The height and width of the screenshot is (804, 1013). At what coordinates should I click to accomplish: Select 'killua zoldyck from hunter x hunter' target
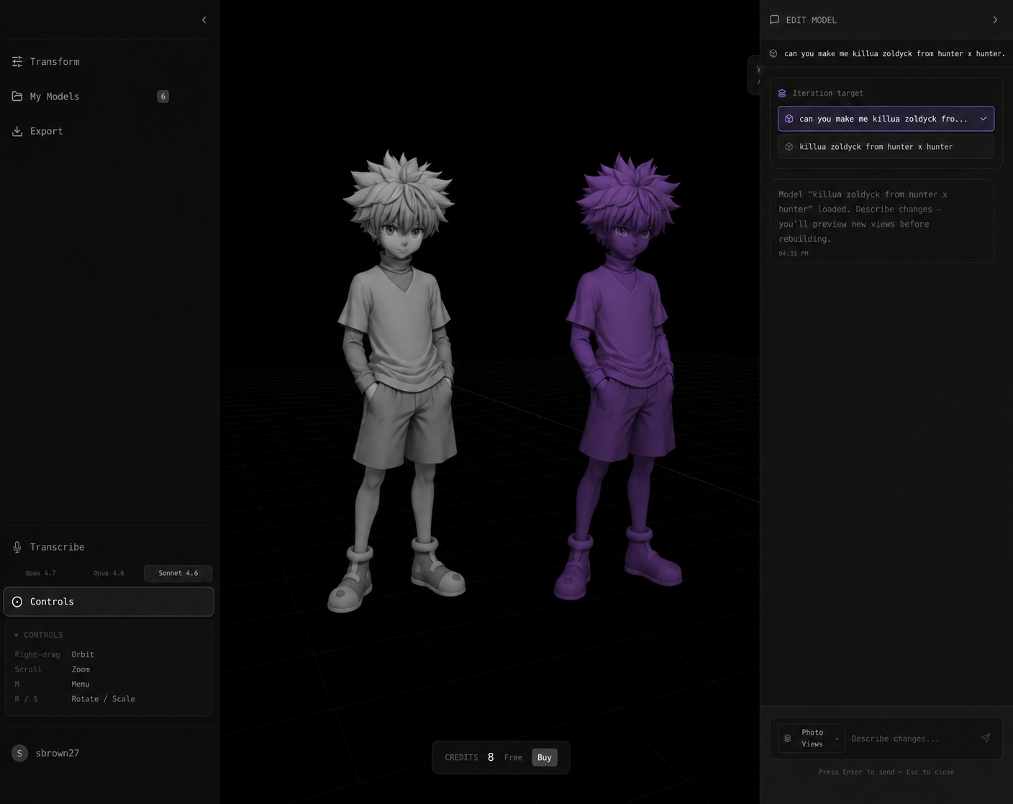click(886, 147)
